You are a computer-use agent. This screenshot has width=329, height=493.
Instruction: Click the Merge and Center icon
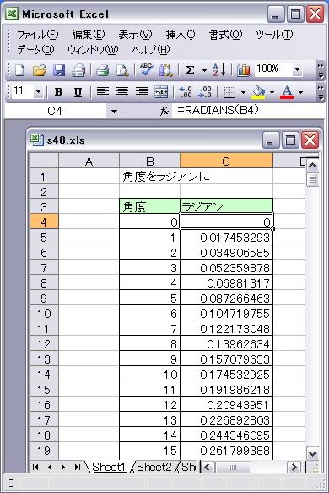[x=161, y=92]
